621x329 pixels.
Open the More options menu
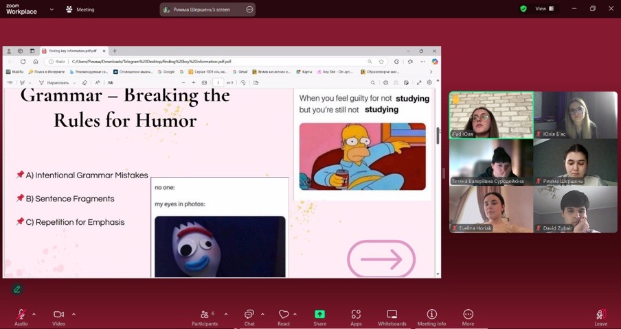pos(468,317)
